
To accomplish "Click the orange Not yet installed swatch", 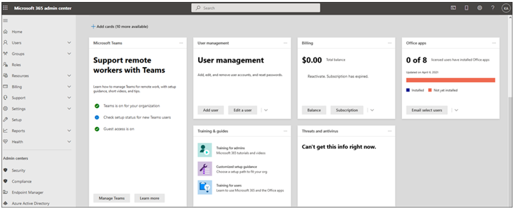I will click(430, 90).
